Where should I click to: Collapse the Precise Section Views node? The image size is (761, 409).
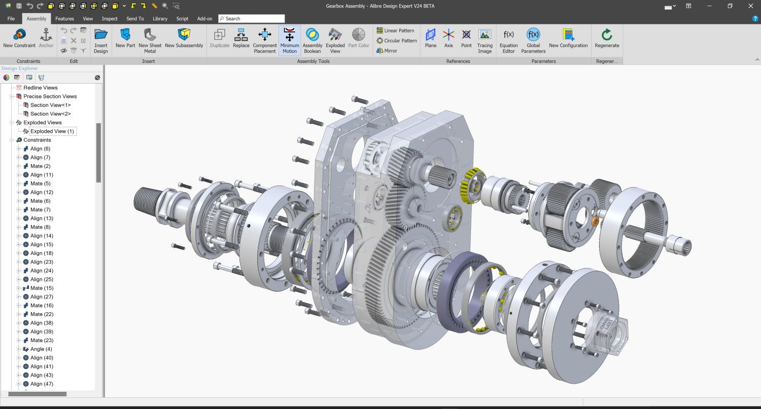click(x=12, y=96)
